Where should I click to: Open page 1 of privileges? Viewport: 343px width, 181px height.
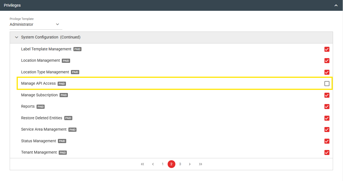163,164
